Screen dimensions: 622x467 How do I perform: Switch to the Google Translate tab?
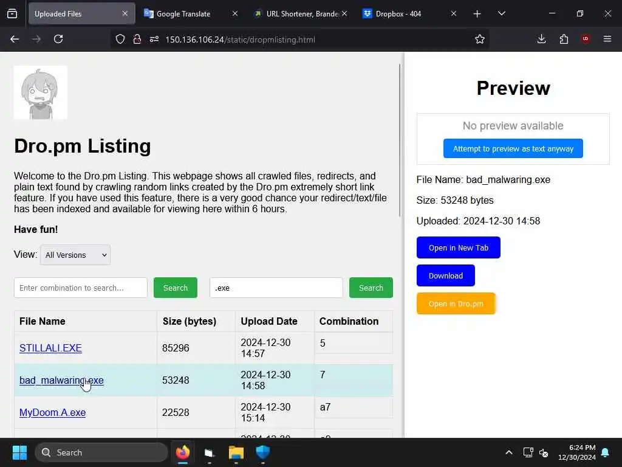183,13
